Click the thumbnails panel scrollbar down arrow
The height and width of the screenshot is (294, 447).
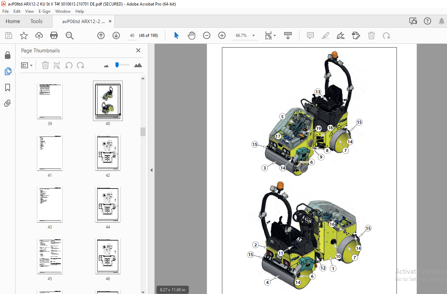coord(143,292)
